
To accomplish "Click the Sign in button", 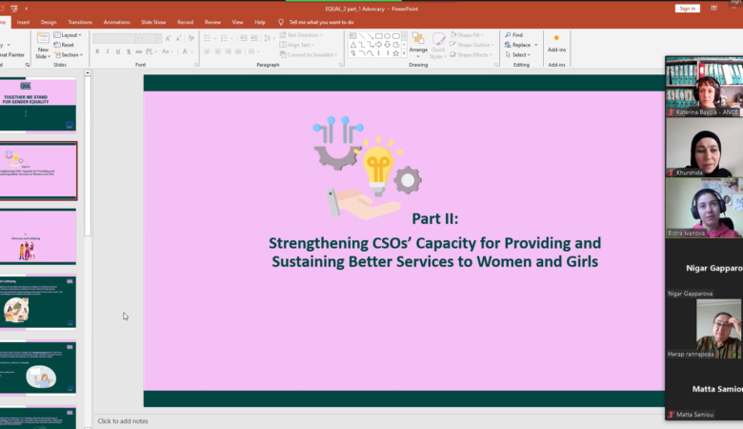I will (687, 8).
